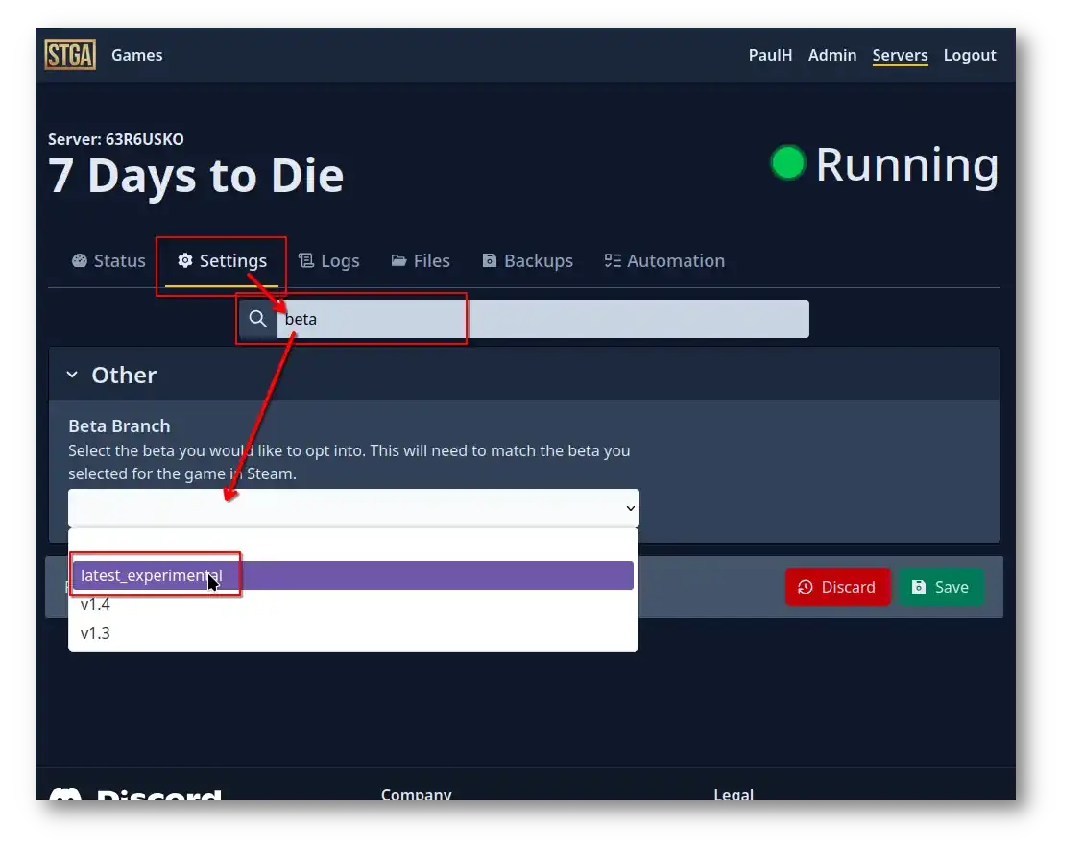Collapse the Other section chevron
Viewport: 1084px width, 849px height.
click(72, 375)
